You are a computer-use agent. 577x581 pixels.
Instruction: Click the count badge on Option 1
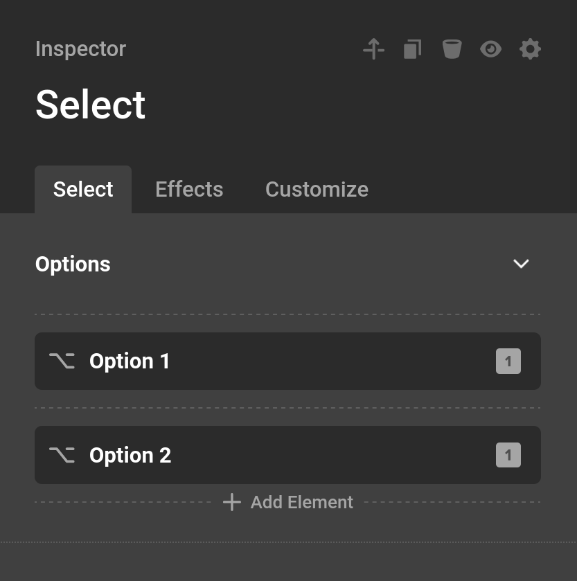[x=508, y=361]
